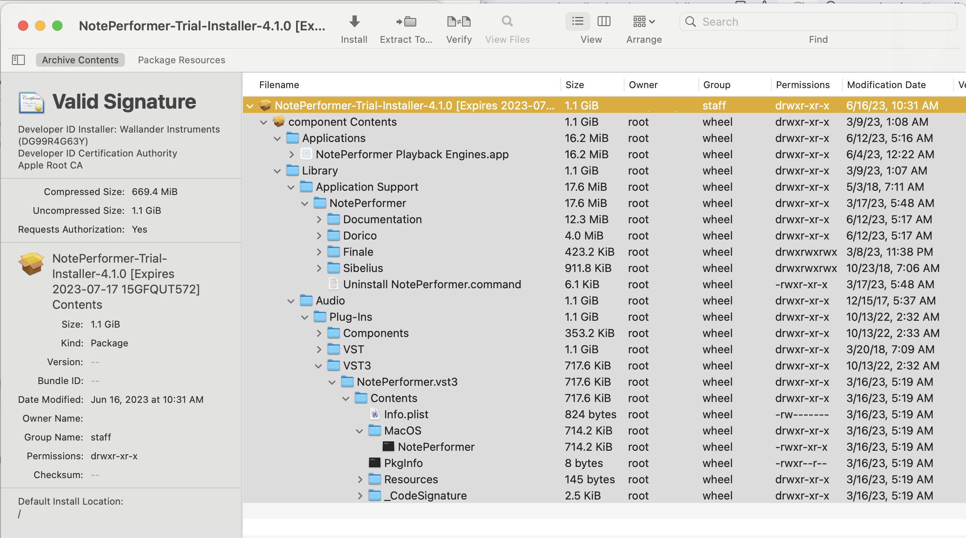The width and height of the screenshot is (966, 538).
Task: Open the Arrange grid dropdown
Action: pyautogui.click(x=644, y=21)
